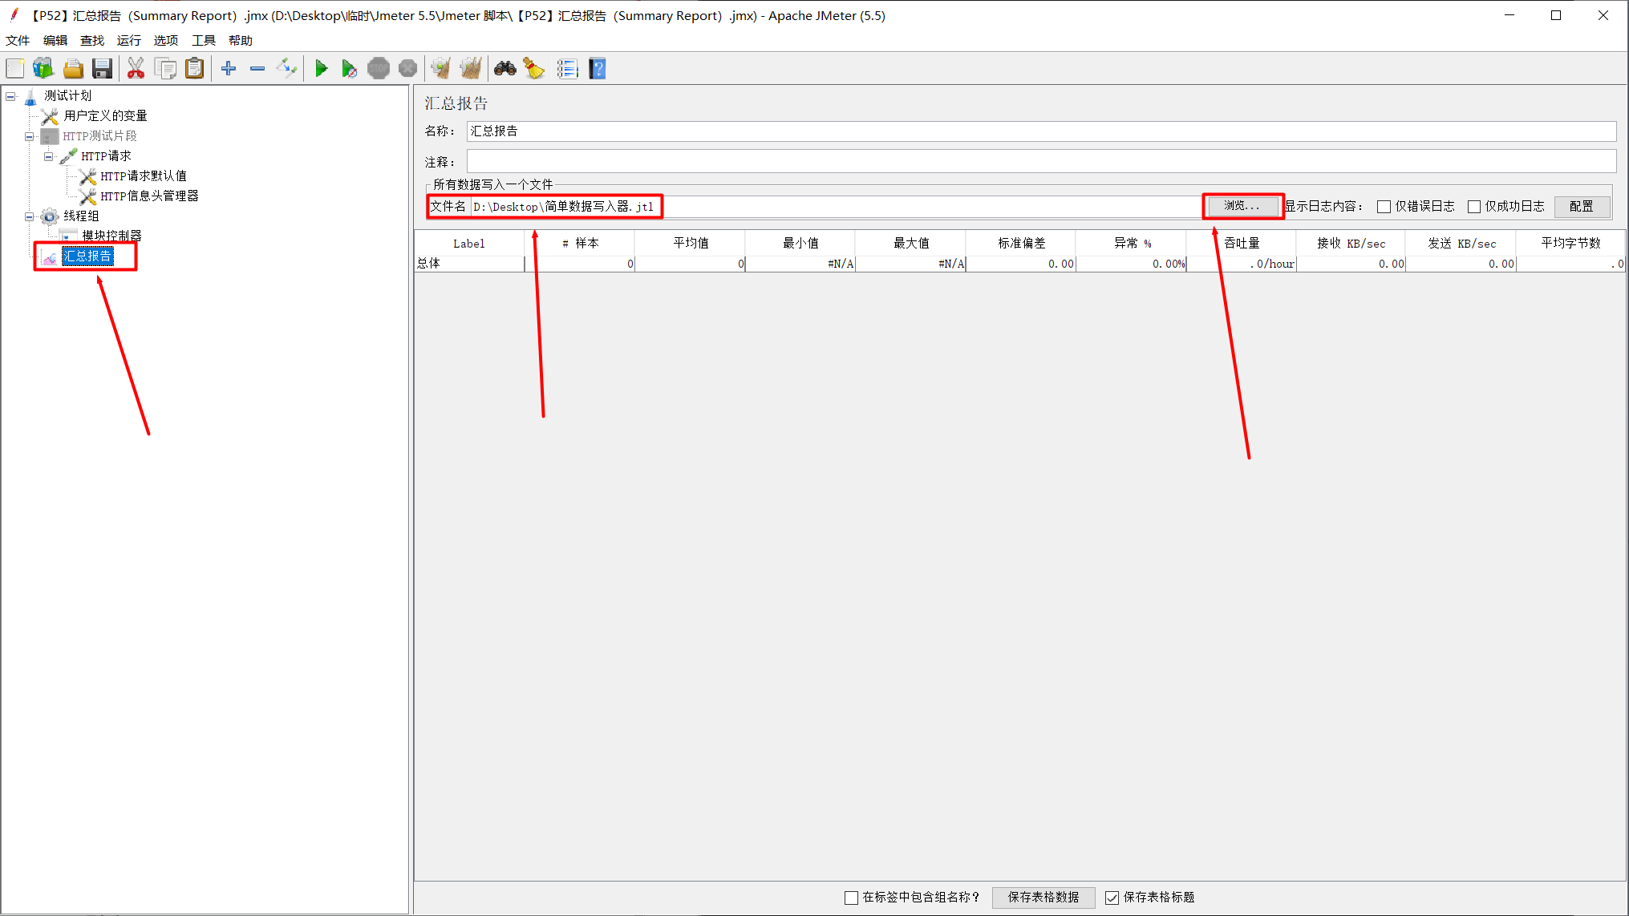
Task: Enable the 仅错误日志 checkbox
Action: click(1384, 207)
